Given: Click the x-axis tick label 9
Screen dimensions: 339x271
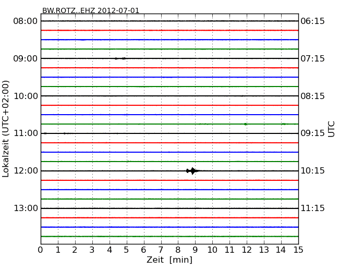Looking at the screenshot, I should click(195, 250).
